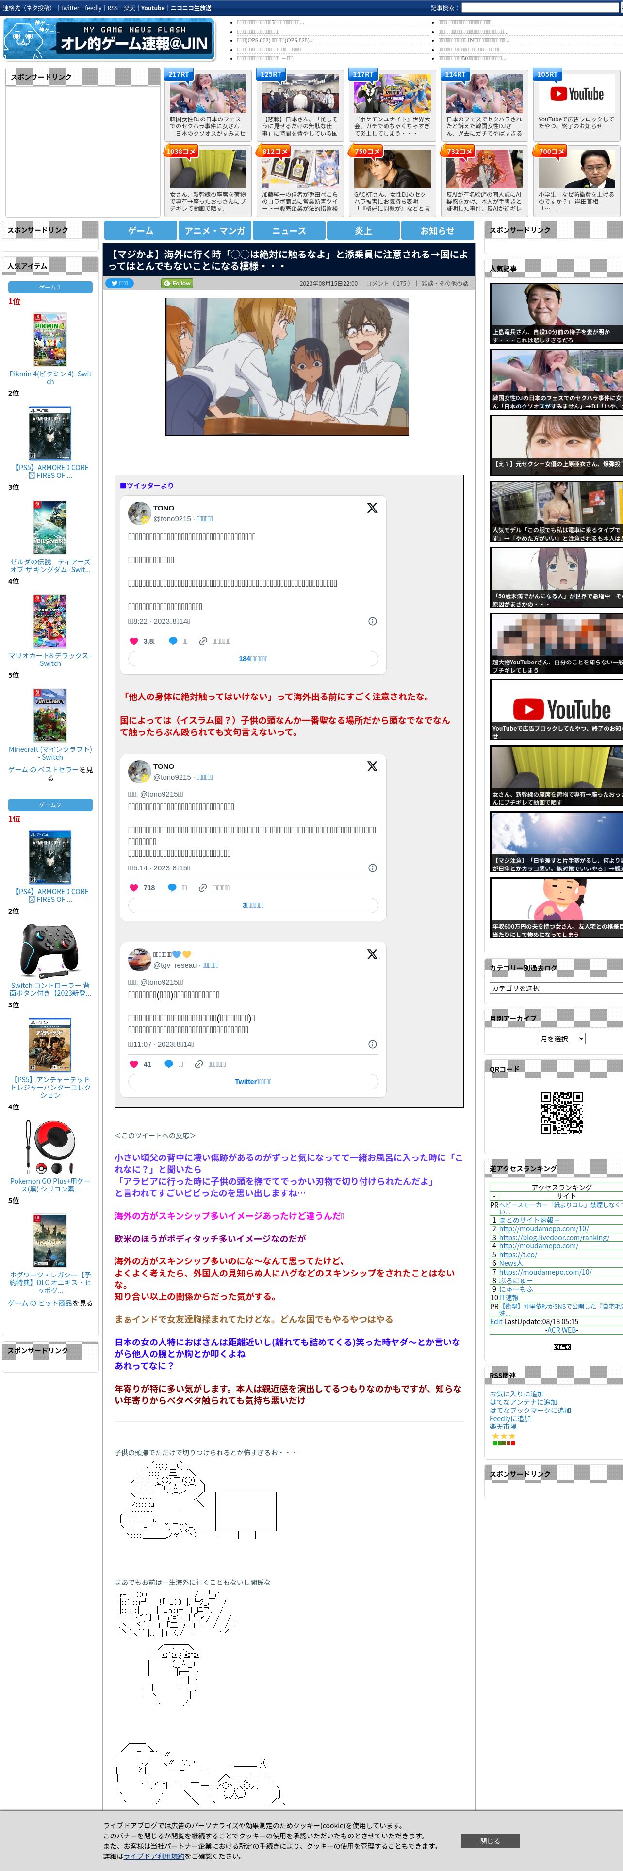Click feedly link in top bar

pos(93,8)
